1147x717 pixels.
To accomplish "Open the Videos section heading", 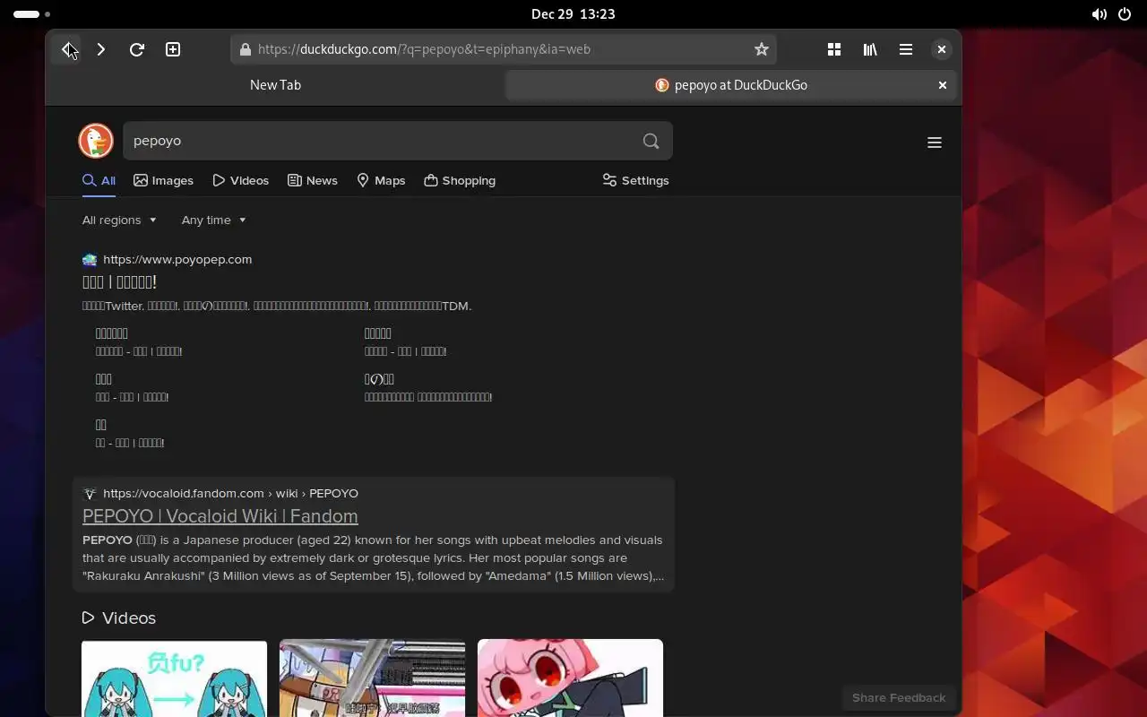I will pyautogui.click(x=118, y=618).
